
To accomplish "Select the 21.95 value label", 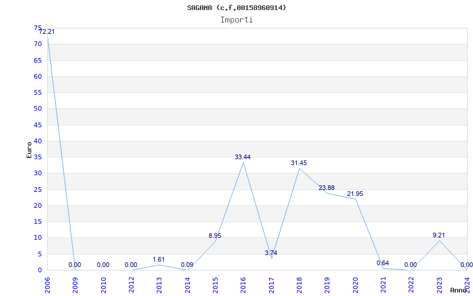I will [355, 194].
